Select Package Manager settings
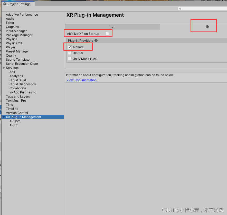Viewport: 227px width, 215px height. (x=19, y=35)
